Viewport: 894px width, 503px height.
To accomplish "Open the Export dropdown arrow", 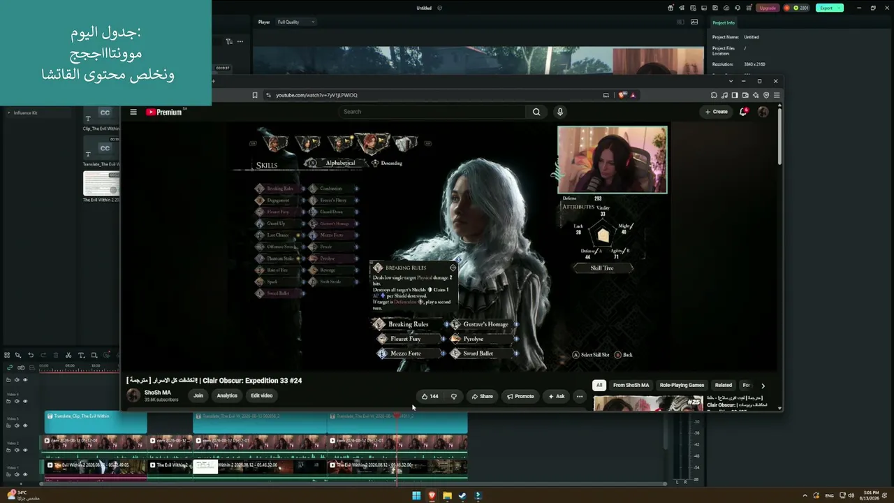I will [x=839, y=8].
